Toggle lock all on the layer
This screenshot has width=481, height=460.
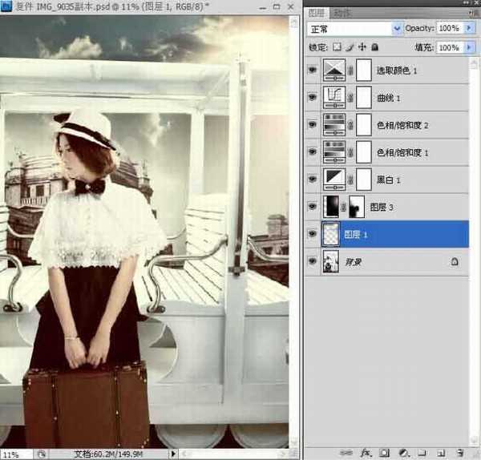tap(376, 48)
